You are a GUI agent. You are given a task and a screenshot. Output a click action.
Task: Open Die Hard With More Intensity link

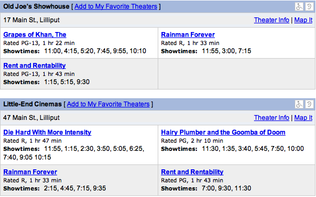[x=47, y=132]
